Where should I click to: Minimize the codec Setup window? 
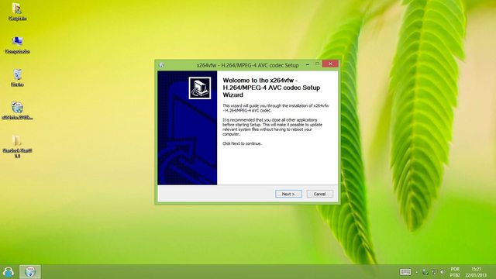(x=308, y=64)
